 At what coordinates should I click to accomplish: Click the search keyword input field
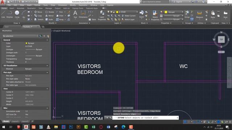(x=155, y=2)
